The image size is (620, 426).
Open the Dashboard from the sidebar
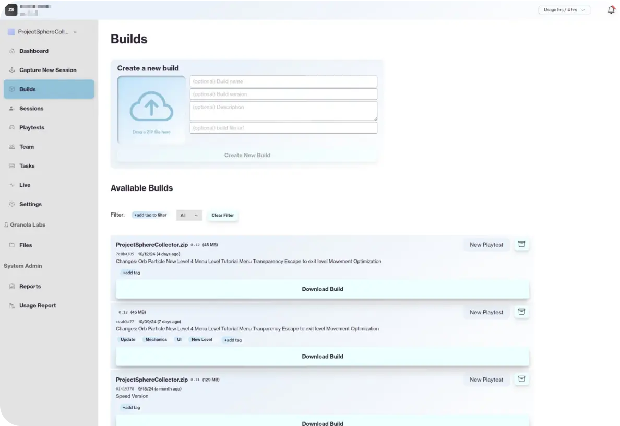pyautogui.click(x=34, y=51)
